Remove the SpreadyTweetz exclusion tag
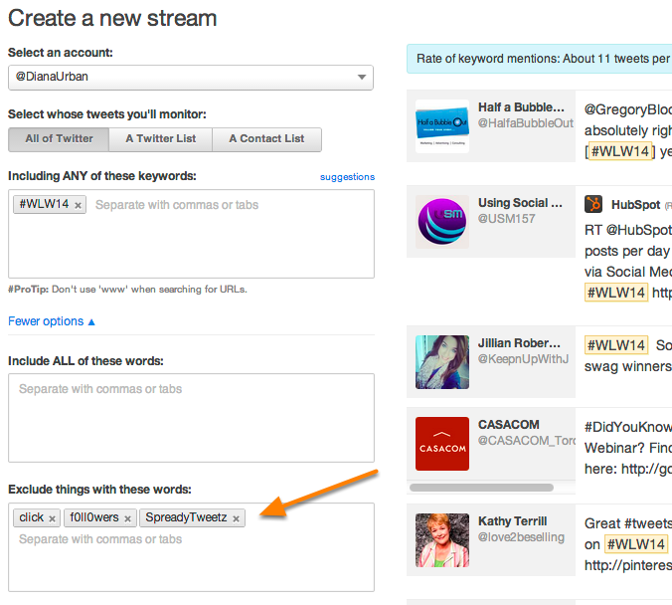 [236, 518]
